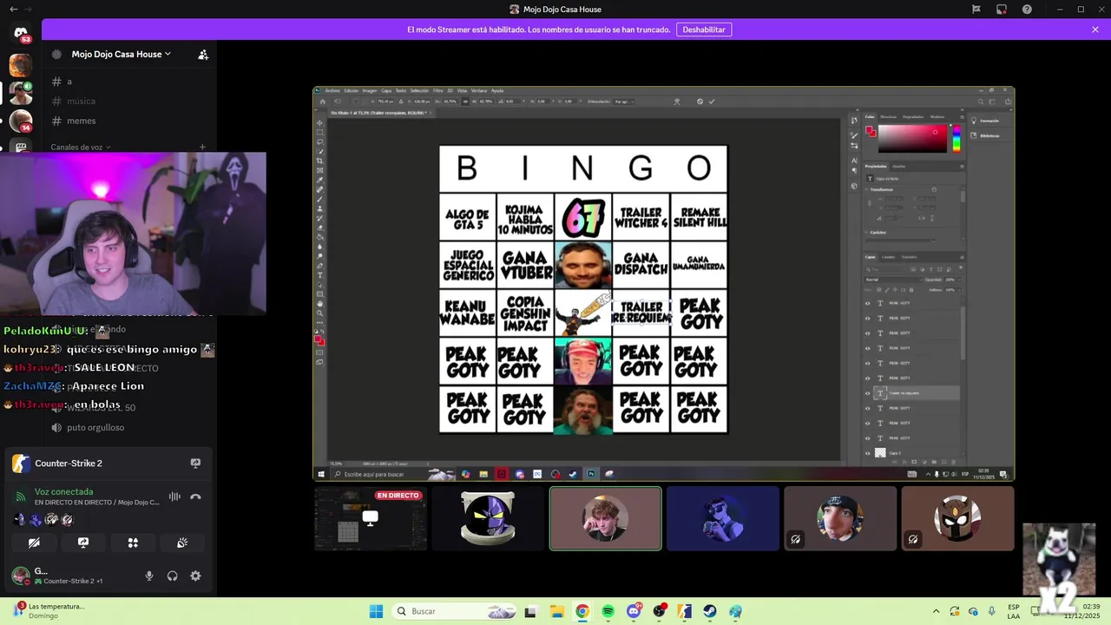Select the Crop tool in Photoshop
The height and width of the screenshot is (625, 1111).
[x=319, y=161]
